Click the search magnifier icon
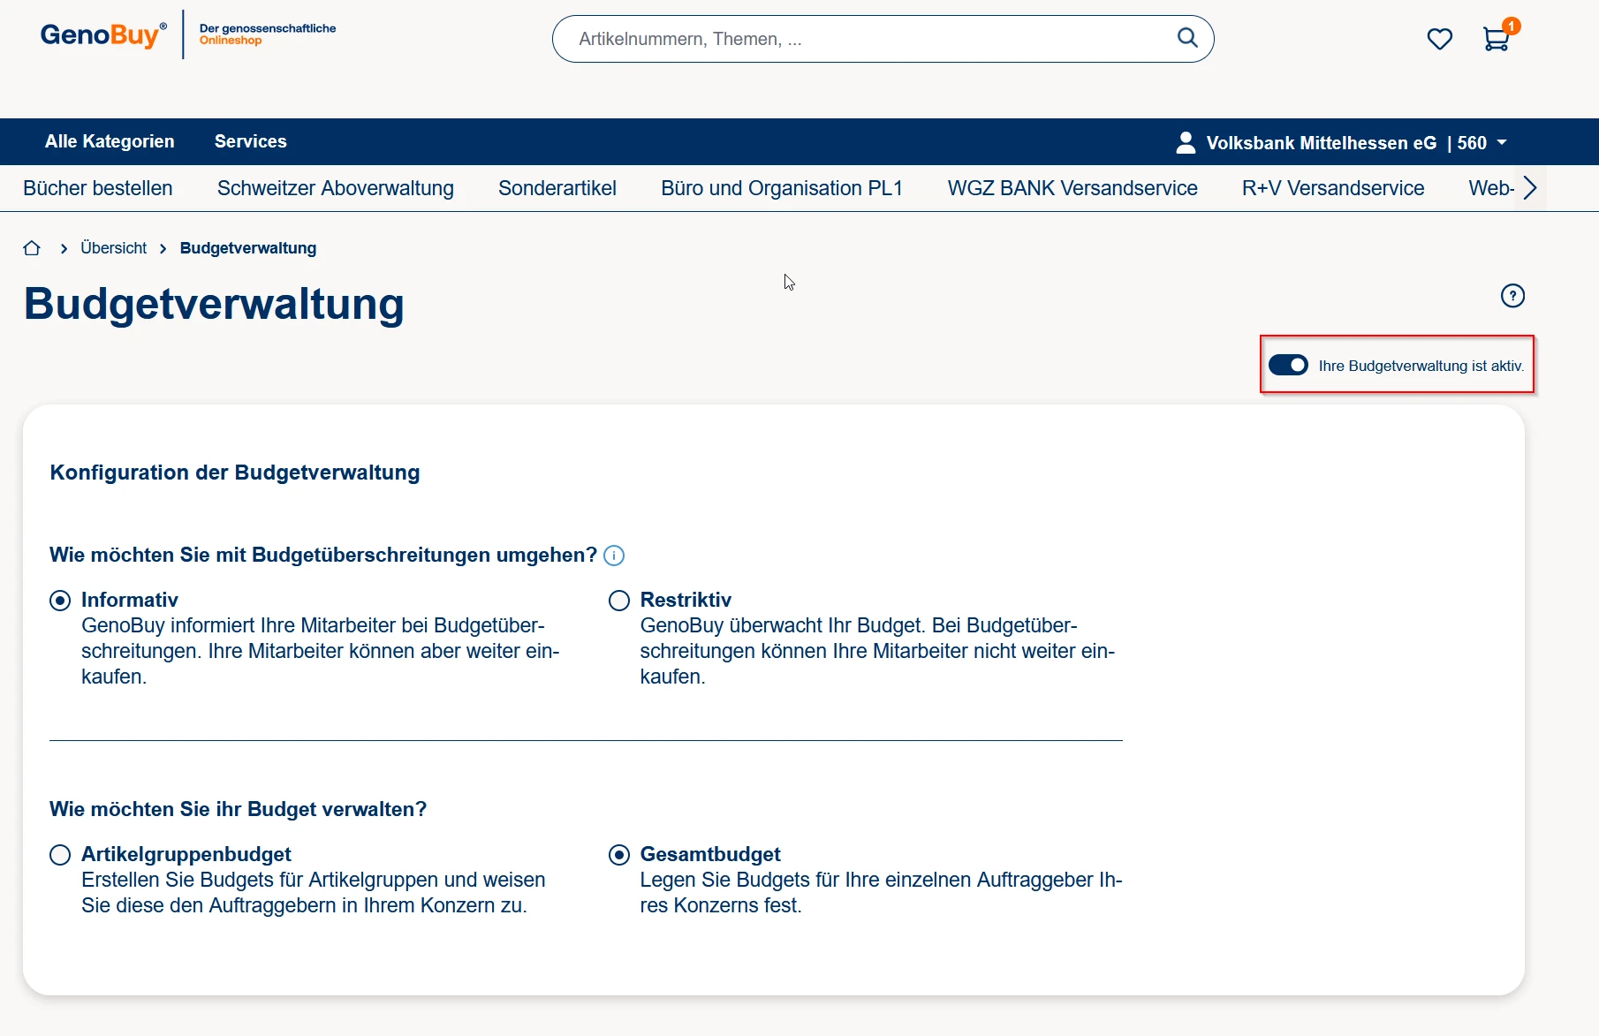The width and height of the screenshot is (1599, 1036). tap(1187, 38)
